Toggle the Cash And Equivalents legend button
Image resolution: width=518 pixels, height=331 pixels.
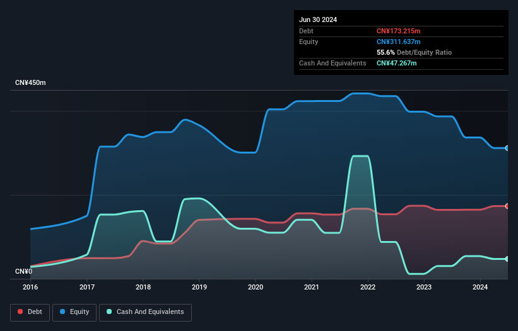point(145,312)
